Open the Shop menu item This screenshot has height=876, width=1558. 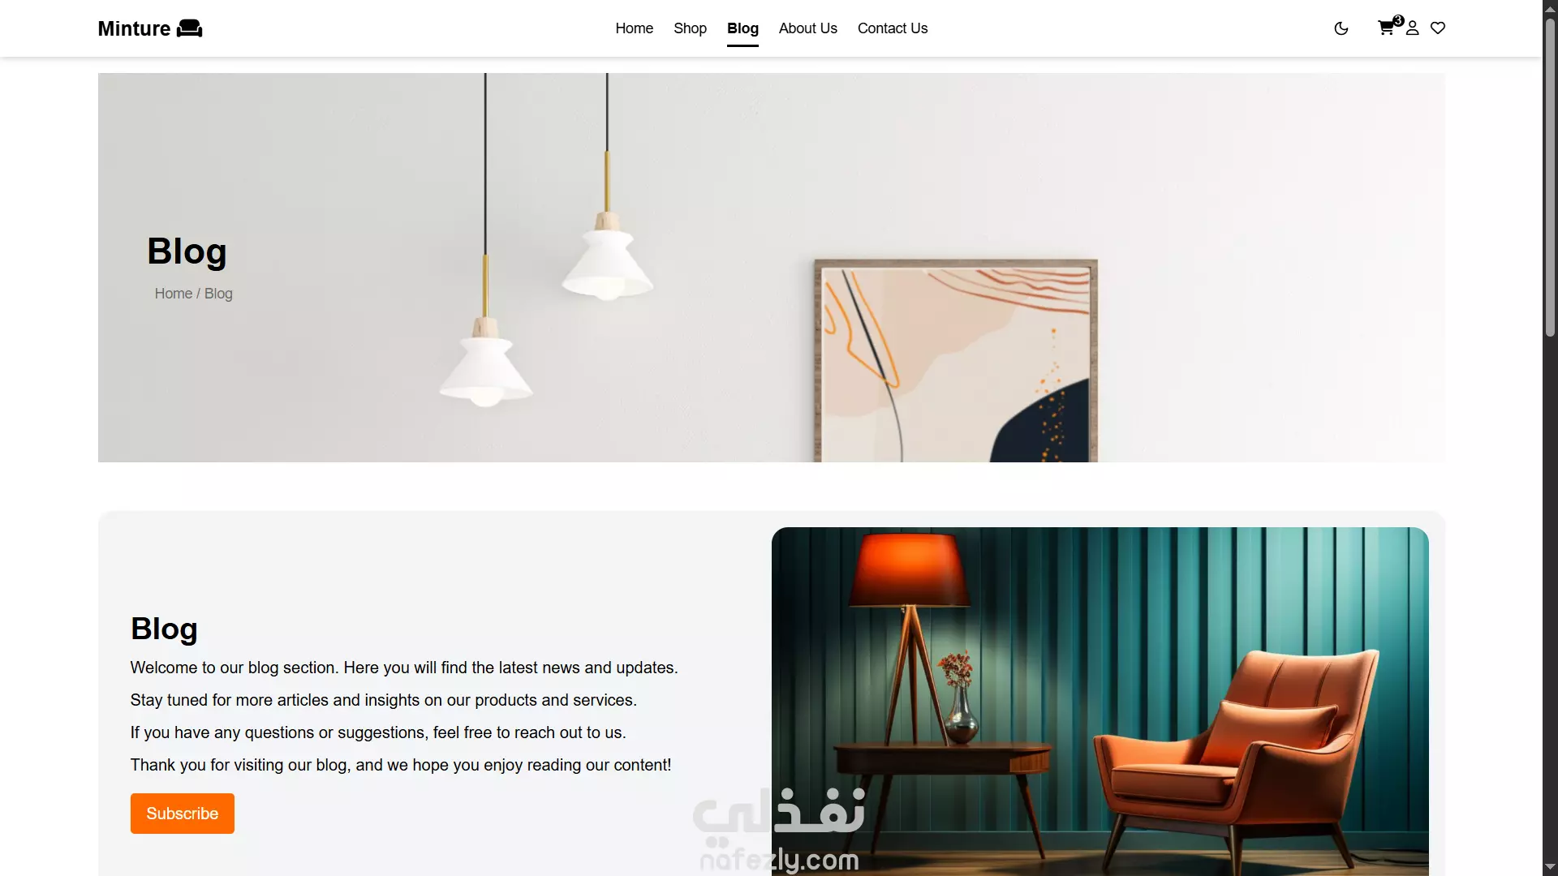tap(690, 28)
